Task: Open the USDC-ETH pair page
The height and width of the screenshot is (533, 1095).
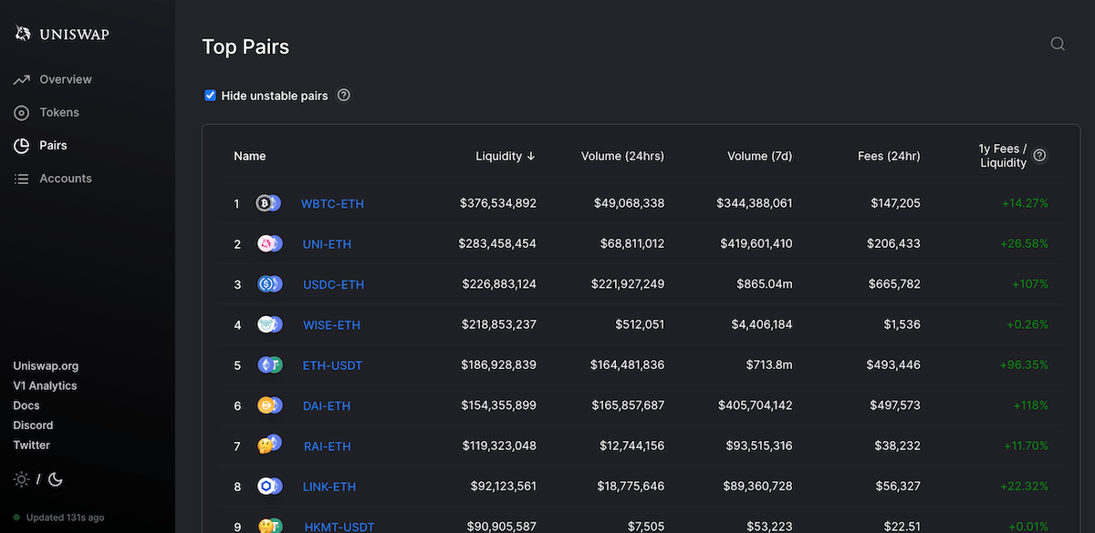Action: (x=333, y=285)
